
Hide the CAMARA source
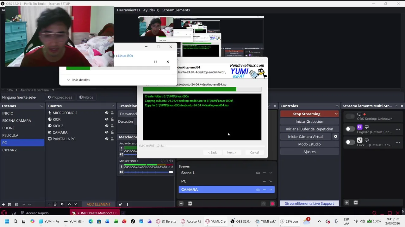(x=107, y=132)
